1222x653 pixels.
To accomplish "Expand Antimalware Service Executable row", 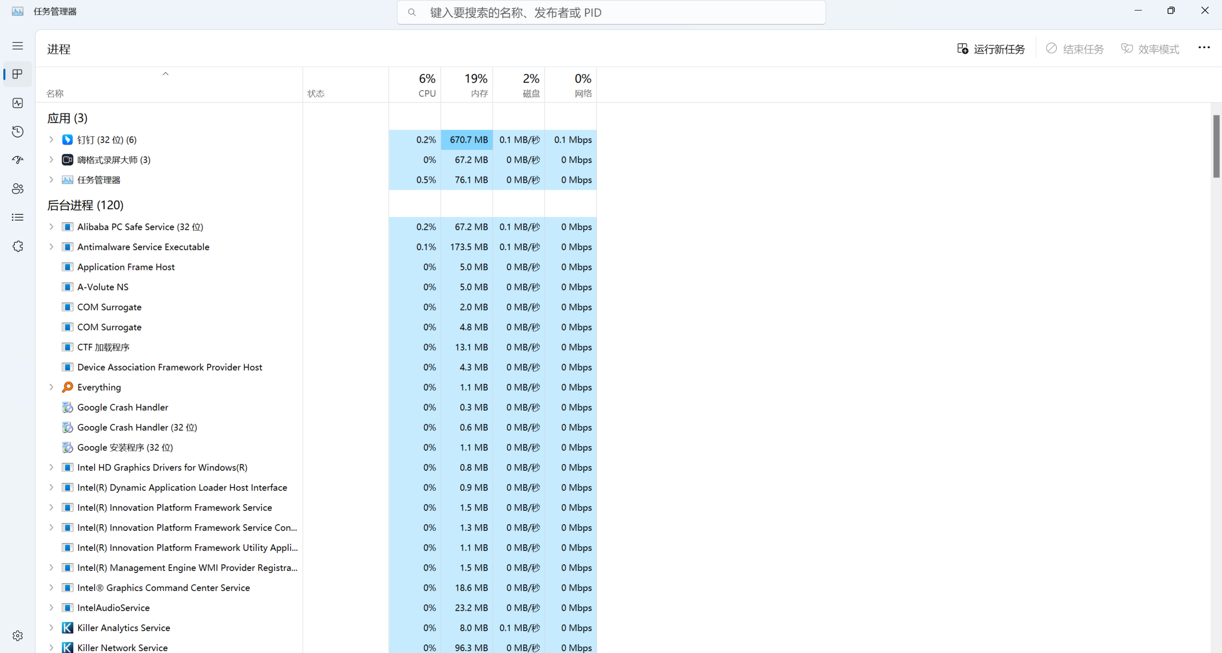I will pos(51,247).
